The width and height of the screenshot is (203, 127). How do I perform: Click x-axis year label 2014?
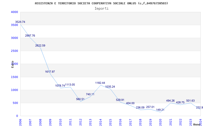100,122
